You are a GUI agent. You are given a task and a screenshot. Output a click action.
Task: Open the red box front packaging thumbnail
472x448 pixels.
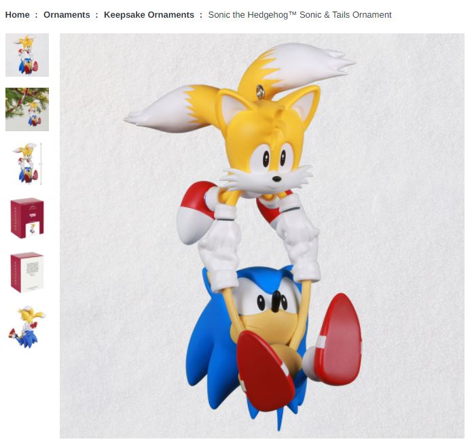tap(27, 218)
